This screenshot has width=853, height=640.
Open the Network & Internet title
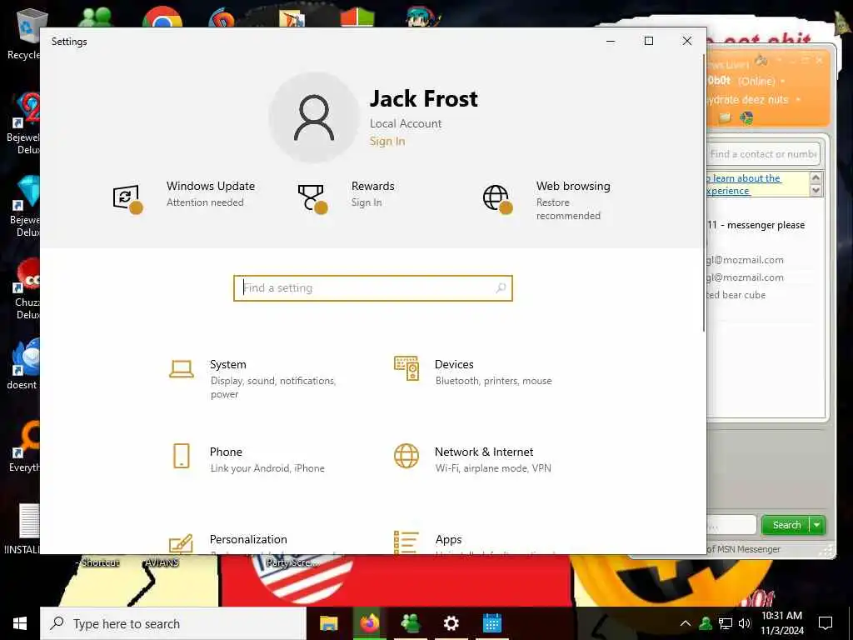[x=484, y=452]
